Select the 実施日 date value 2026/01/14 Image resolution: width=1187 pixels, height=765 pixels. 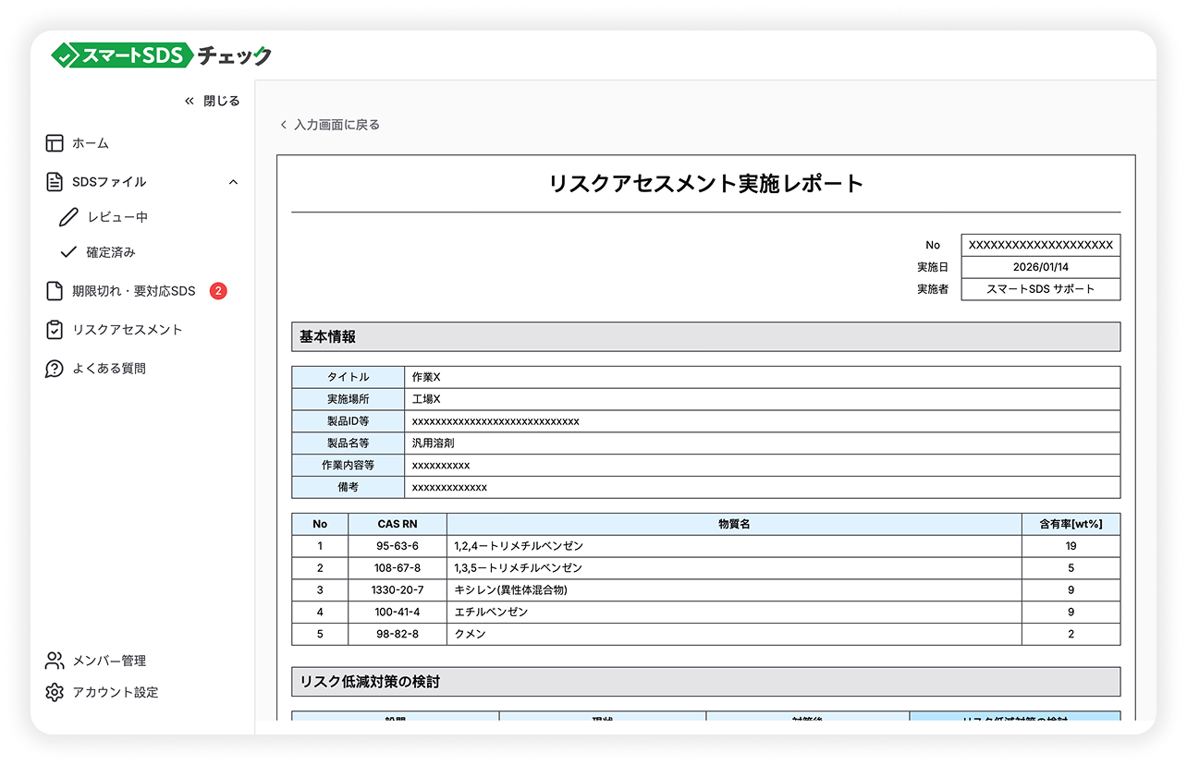tap(1041, 266)
